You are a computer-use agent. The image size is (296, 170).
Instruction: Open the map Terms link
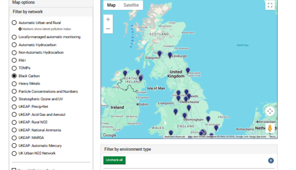pyautogui.click(x=272, y=137)
